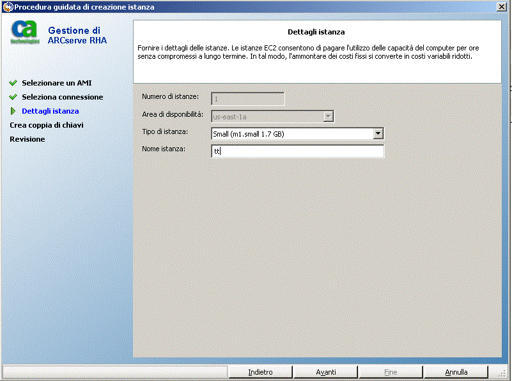Screen dimensions: 512x381
Task: Click the greyed Fine button
Action: pos(391,372)
